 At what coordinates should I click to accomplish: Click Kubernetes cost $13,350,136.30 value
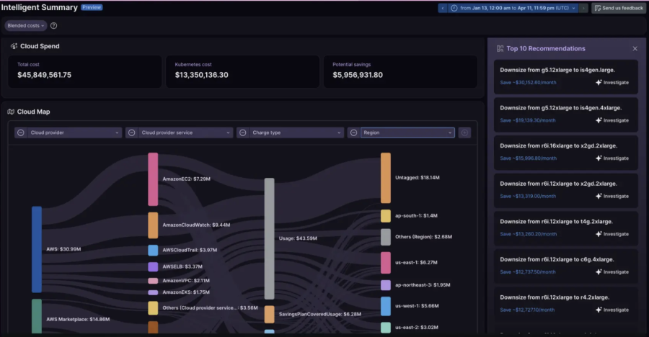tap(202, 75)
